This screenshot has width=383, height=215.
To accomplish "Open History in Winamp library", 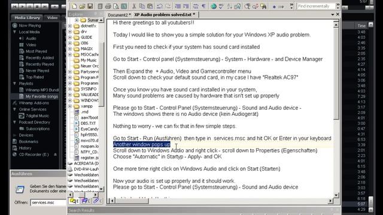I will [x=25, y=148].
